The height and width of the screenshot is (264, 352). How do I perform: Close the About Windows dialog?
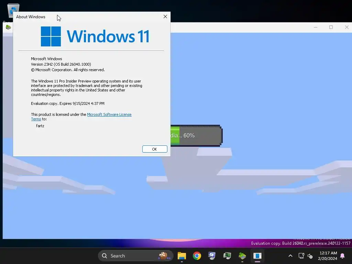click(165, 16)
